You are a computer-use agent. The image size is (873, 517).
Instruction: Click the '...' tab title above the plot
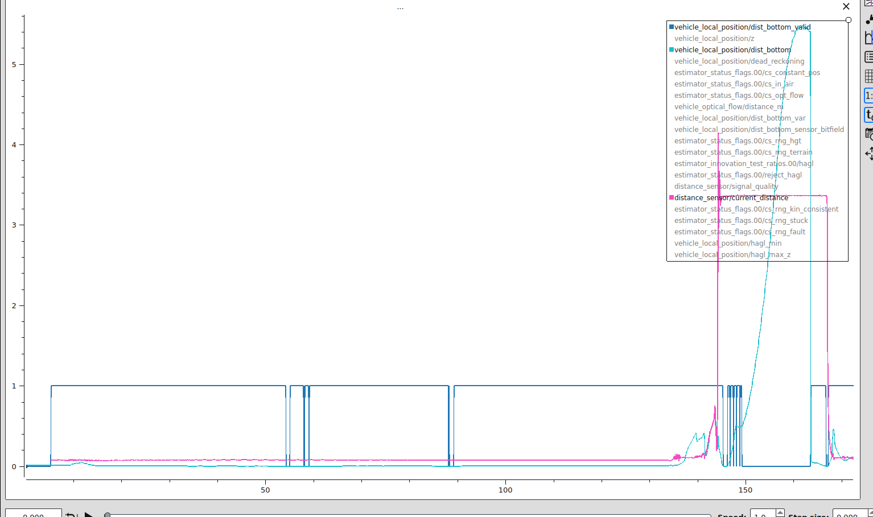point(400,7)
